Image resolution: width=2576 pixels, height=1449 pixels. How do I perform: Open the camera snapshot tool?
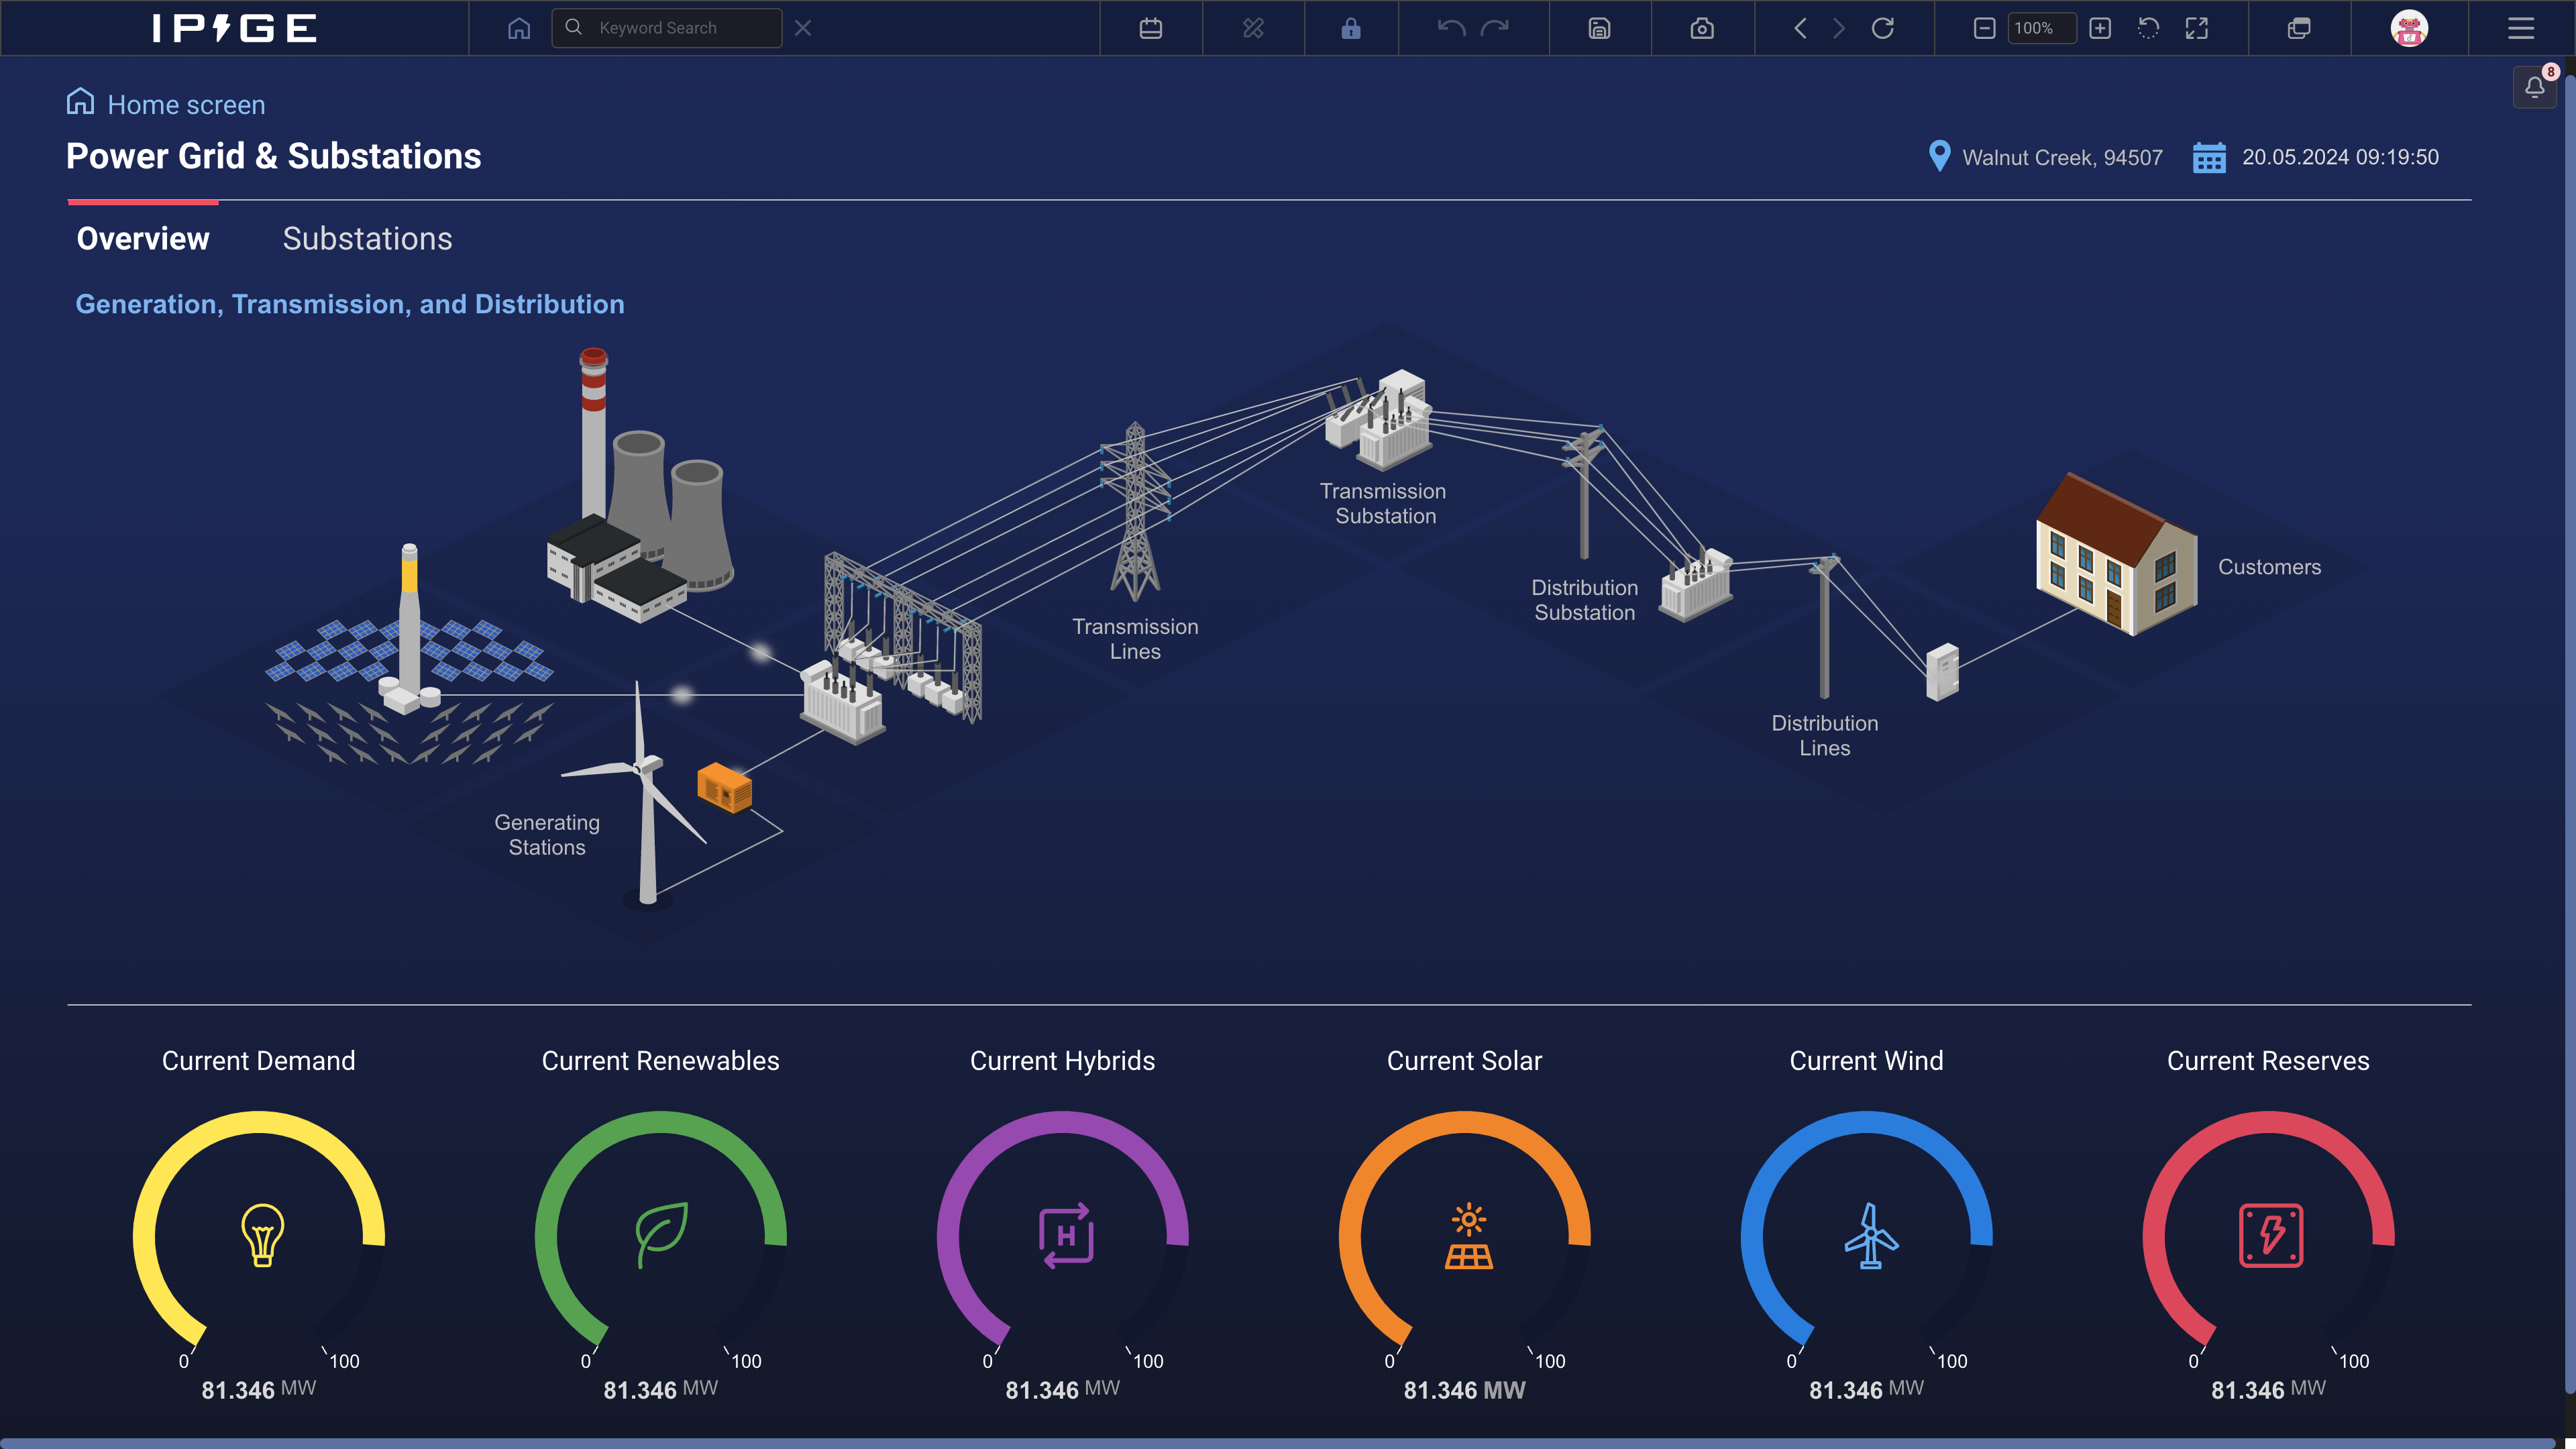click(1702, 28)
